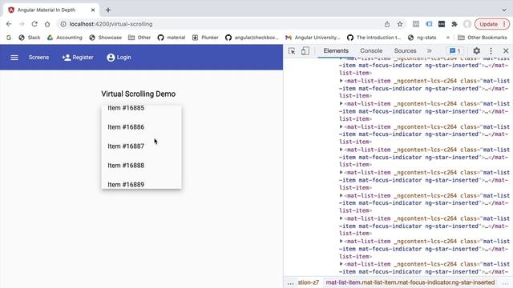Open the angular/checkbox GitHub bookmark

[x=252, y=38]
